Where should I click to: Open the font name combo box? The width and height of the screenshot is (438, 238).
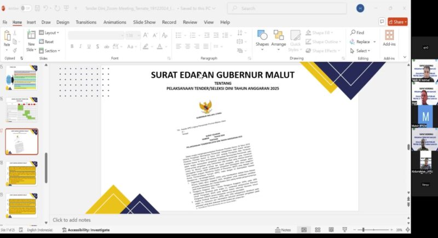click(x=96, y=35)
